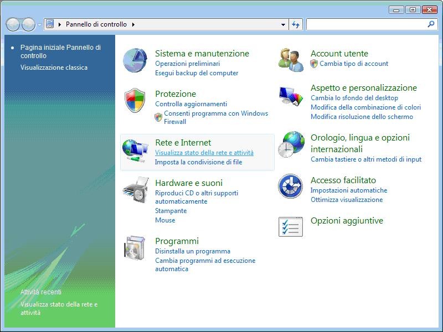Open Orologio, lingua e opzioni internazionali heading

click(360, 143)
